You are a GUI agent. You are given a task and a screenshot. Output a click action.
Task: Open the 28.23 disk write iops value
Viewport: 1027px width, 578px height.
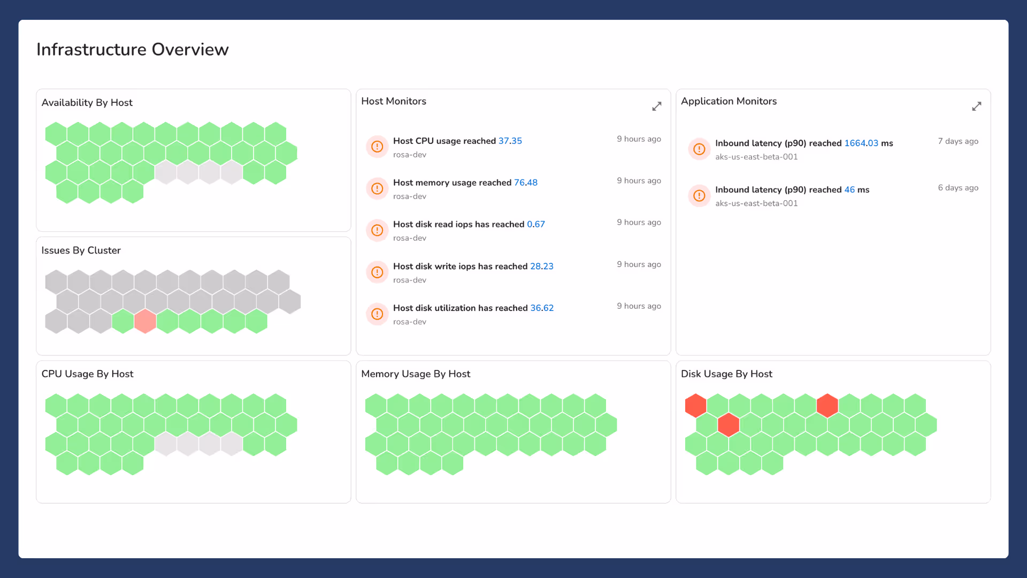click(x=542, y=266)
